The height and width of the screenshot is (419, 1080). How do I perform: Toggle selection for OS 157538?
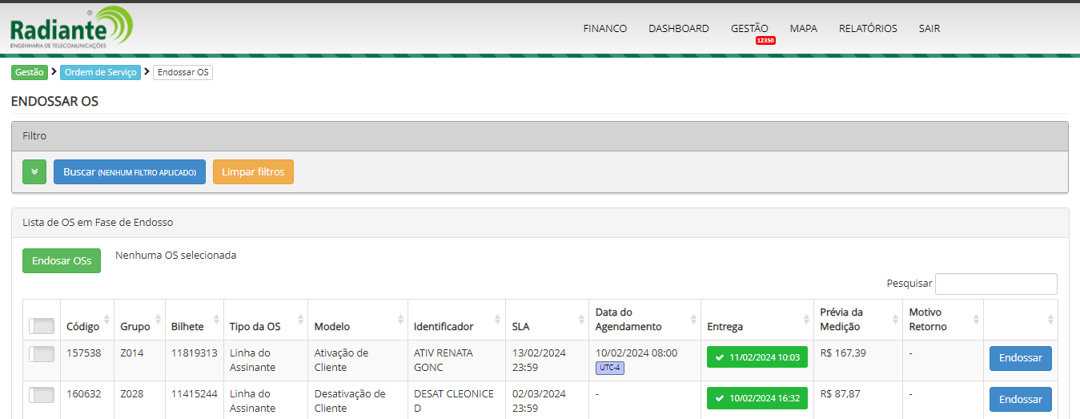click(x=41, y=354)
